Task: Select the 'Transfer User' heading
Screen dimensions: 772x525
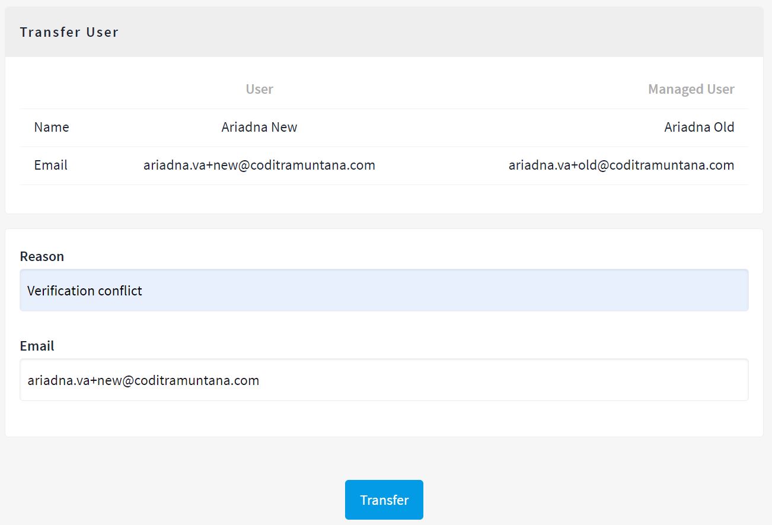Action: tap(69, 32)
